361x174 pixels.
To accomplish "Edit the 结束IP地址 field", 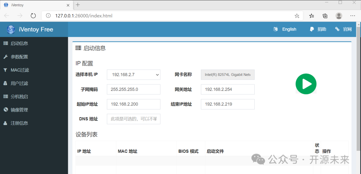I will click(x=228, y=104).
